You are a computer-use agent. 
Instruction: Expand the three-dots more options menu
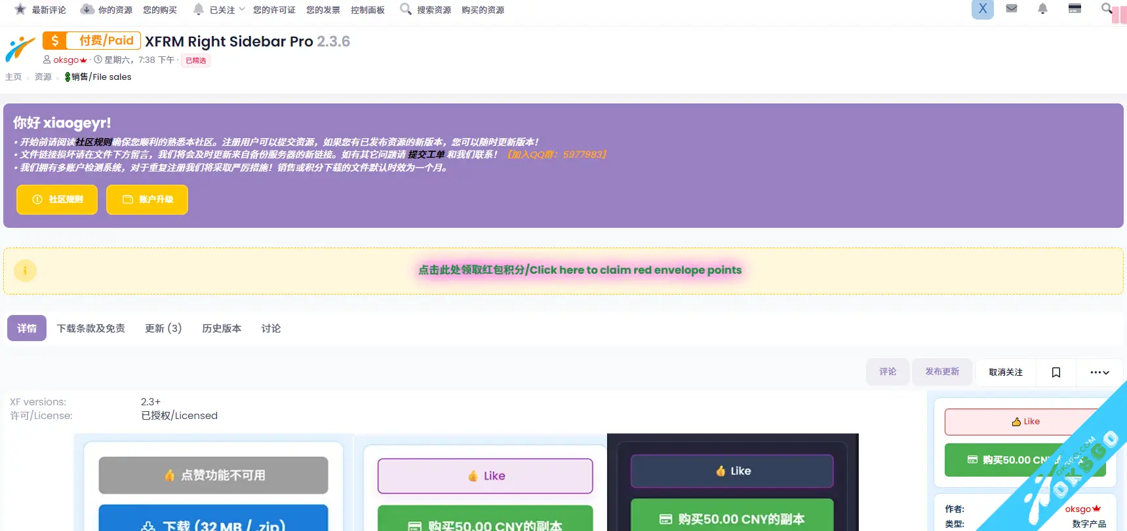tap(1099, 372)
